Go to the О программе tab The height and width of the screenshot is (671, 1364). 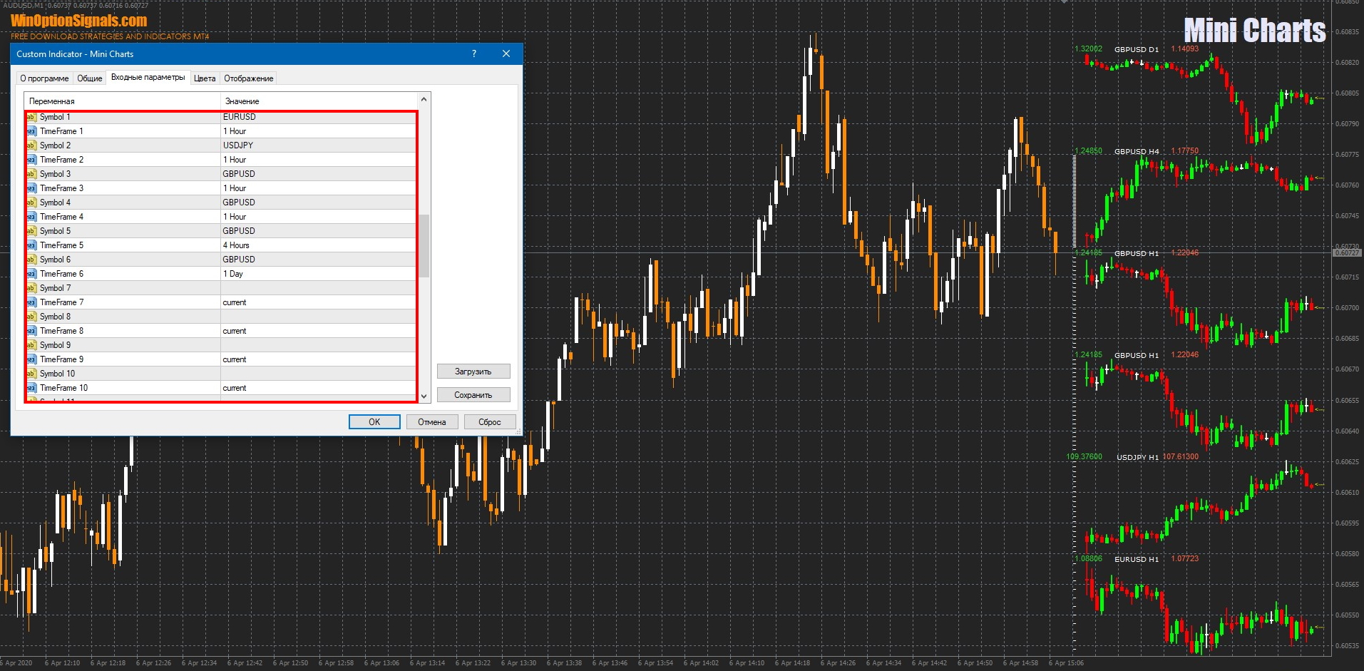tap(44, 78)
